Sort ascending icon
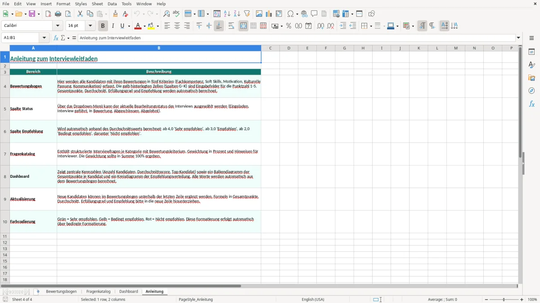Viewport: 540px width, 303px height. [227, 14]
